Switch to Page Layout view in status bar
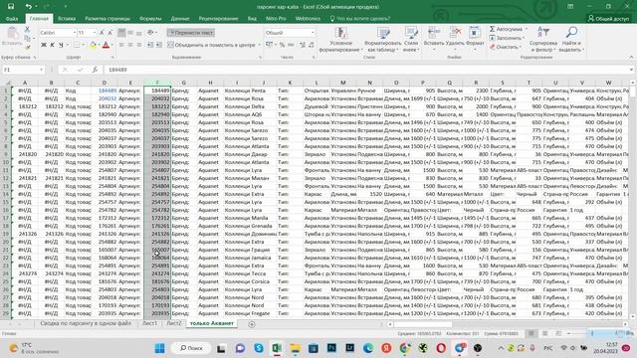This screenshot has height=358, width=637. [x=544, y=333]
